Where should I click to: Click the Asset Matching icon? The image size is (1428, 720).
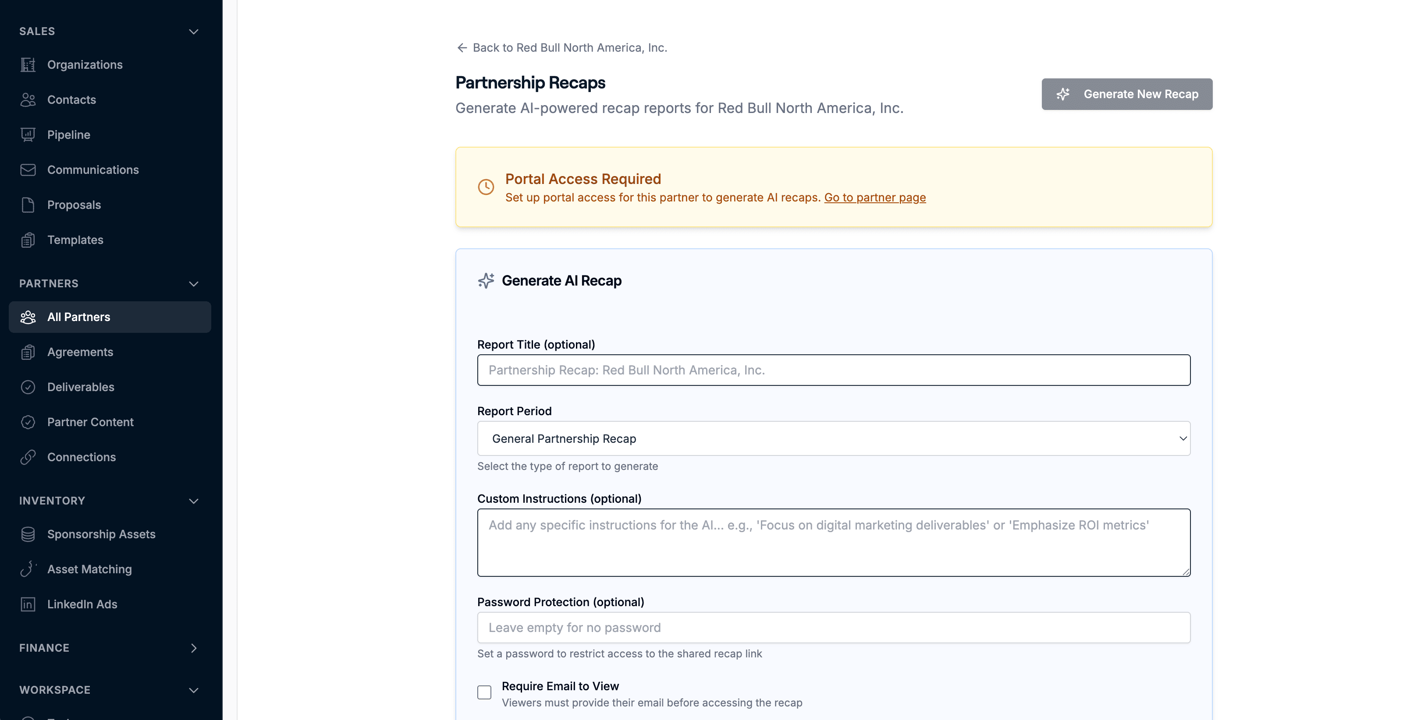click(x=28, y=569)
